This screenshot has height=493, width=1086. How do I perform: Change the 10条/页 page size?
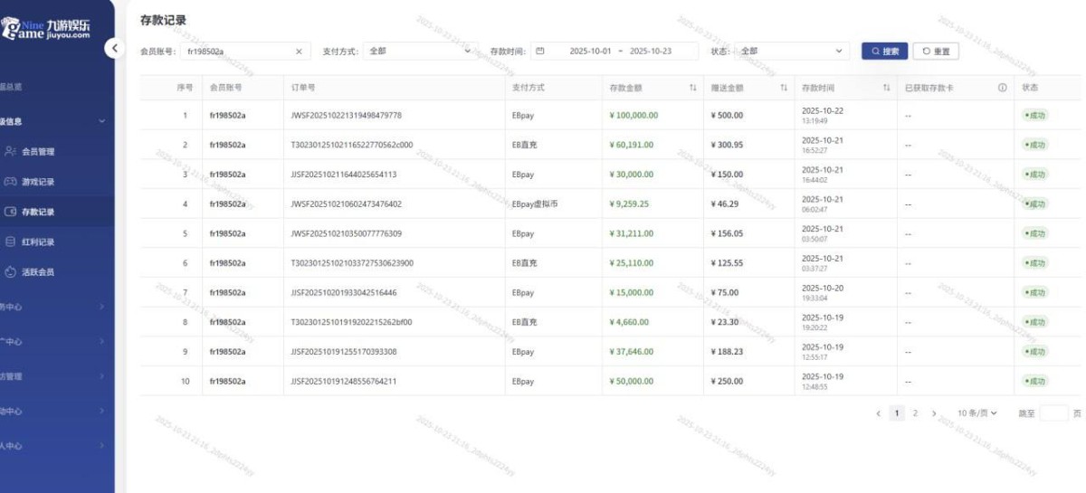pyautogui.click(x=976, y=413)
